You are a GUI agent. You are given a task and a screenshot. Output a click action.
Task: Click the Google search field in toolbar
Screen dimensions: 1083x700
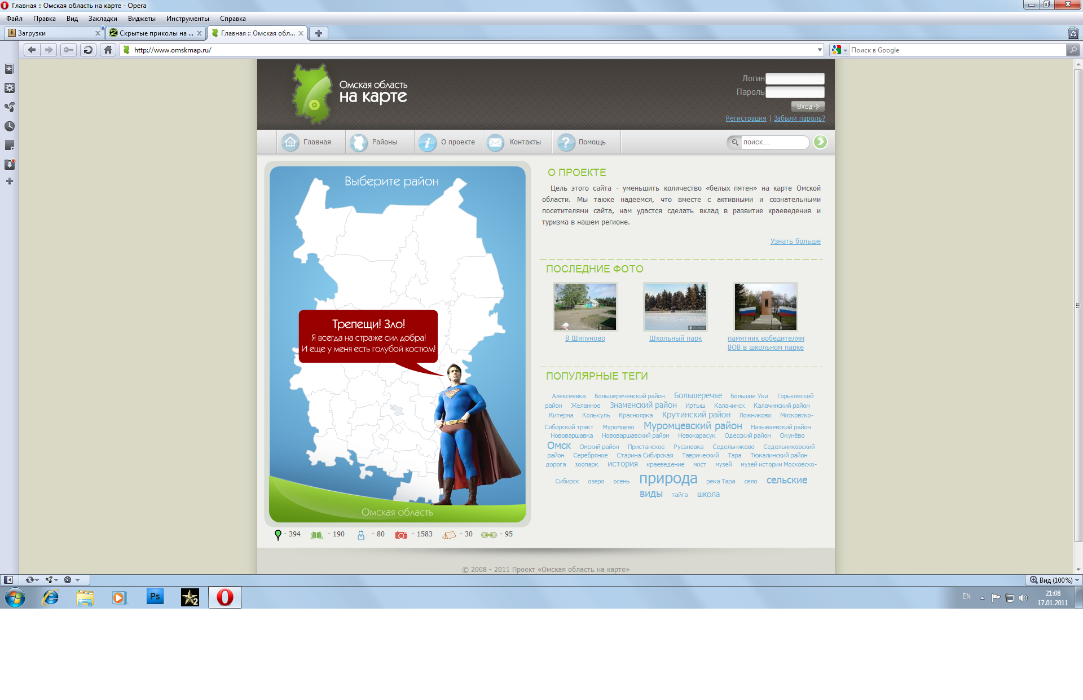pyautogui.click(x=956, y=50)
